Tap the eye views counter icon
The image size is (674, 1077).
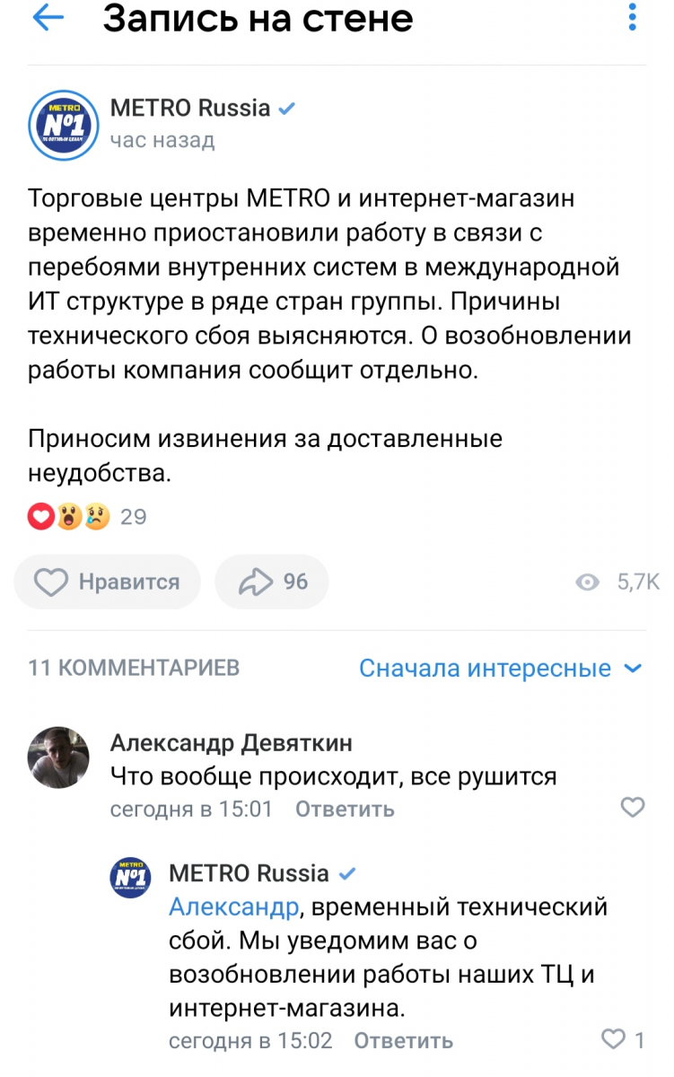point(587,582)
